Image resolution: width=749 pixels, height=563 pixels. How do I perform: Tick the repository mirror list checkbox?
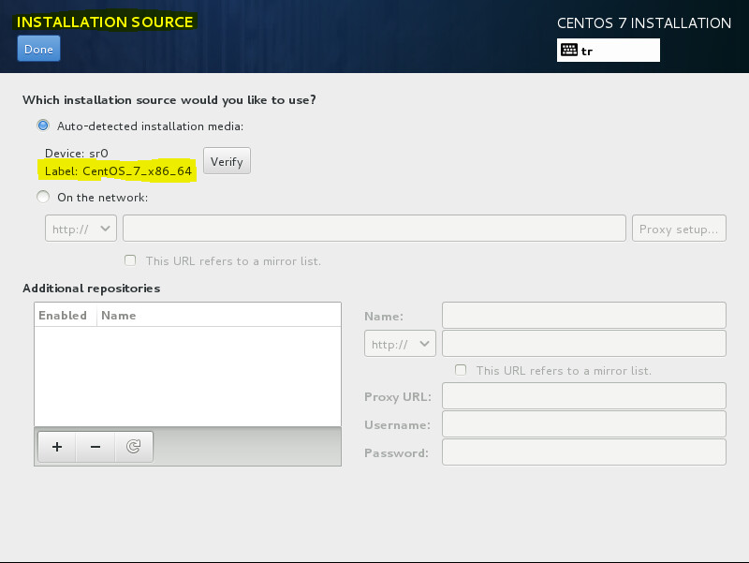coord(461,370)
